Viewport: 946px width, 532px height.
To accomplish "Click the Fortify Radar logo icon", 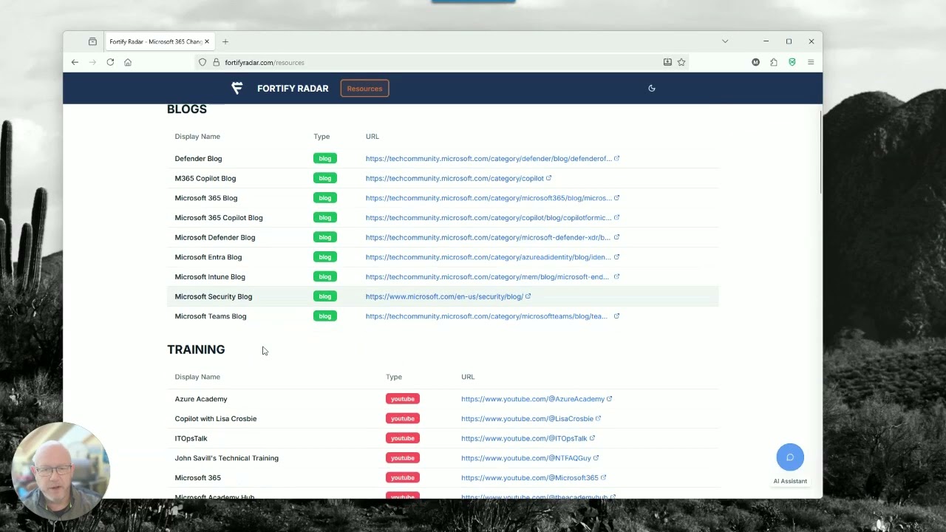I will tap(236, 88).
